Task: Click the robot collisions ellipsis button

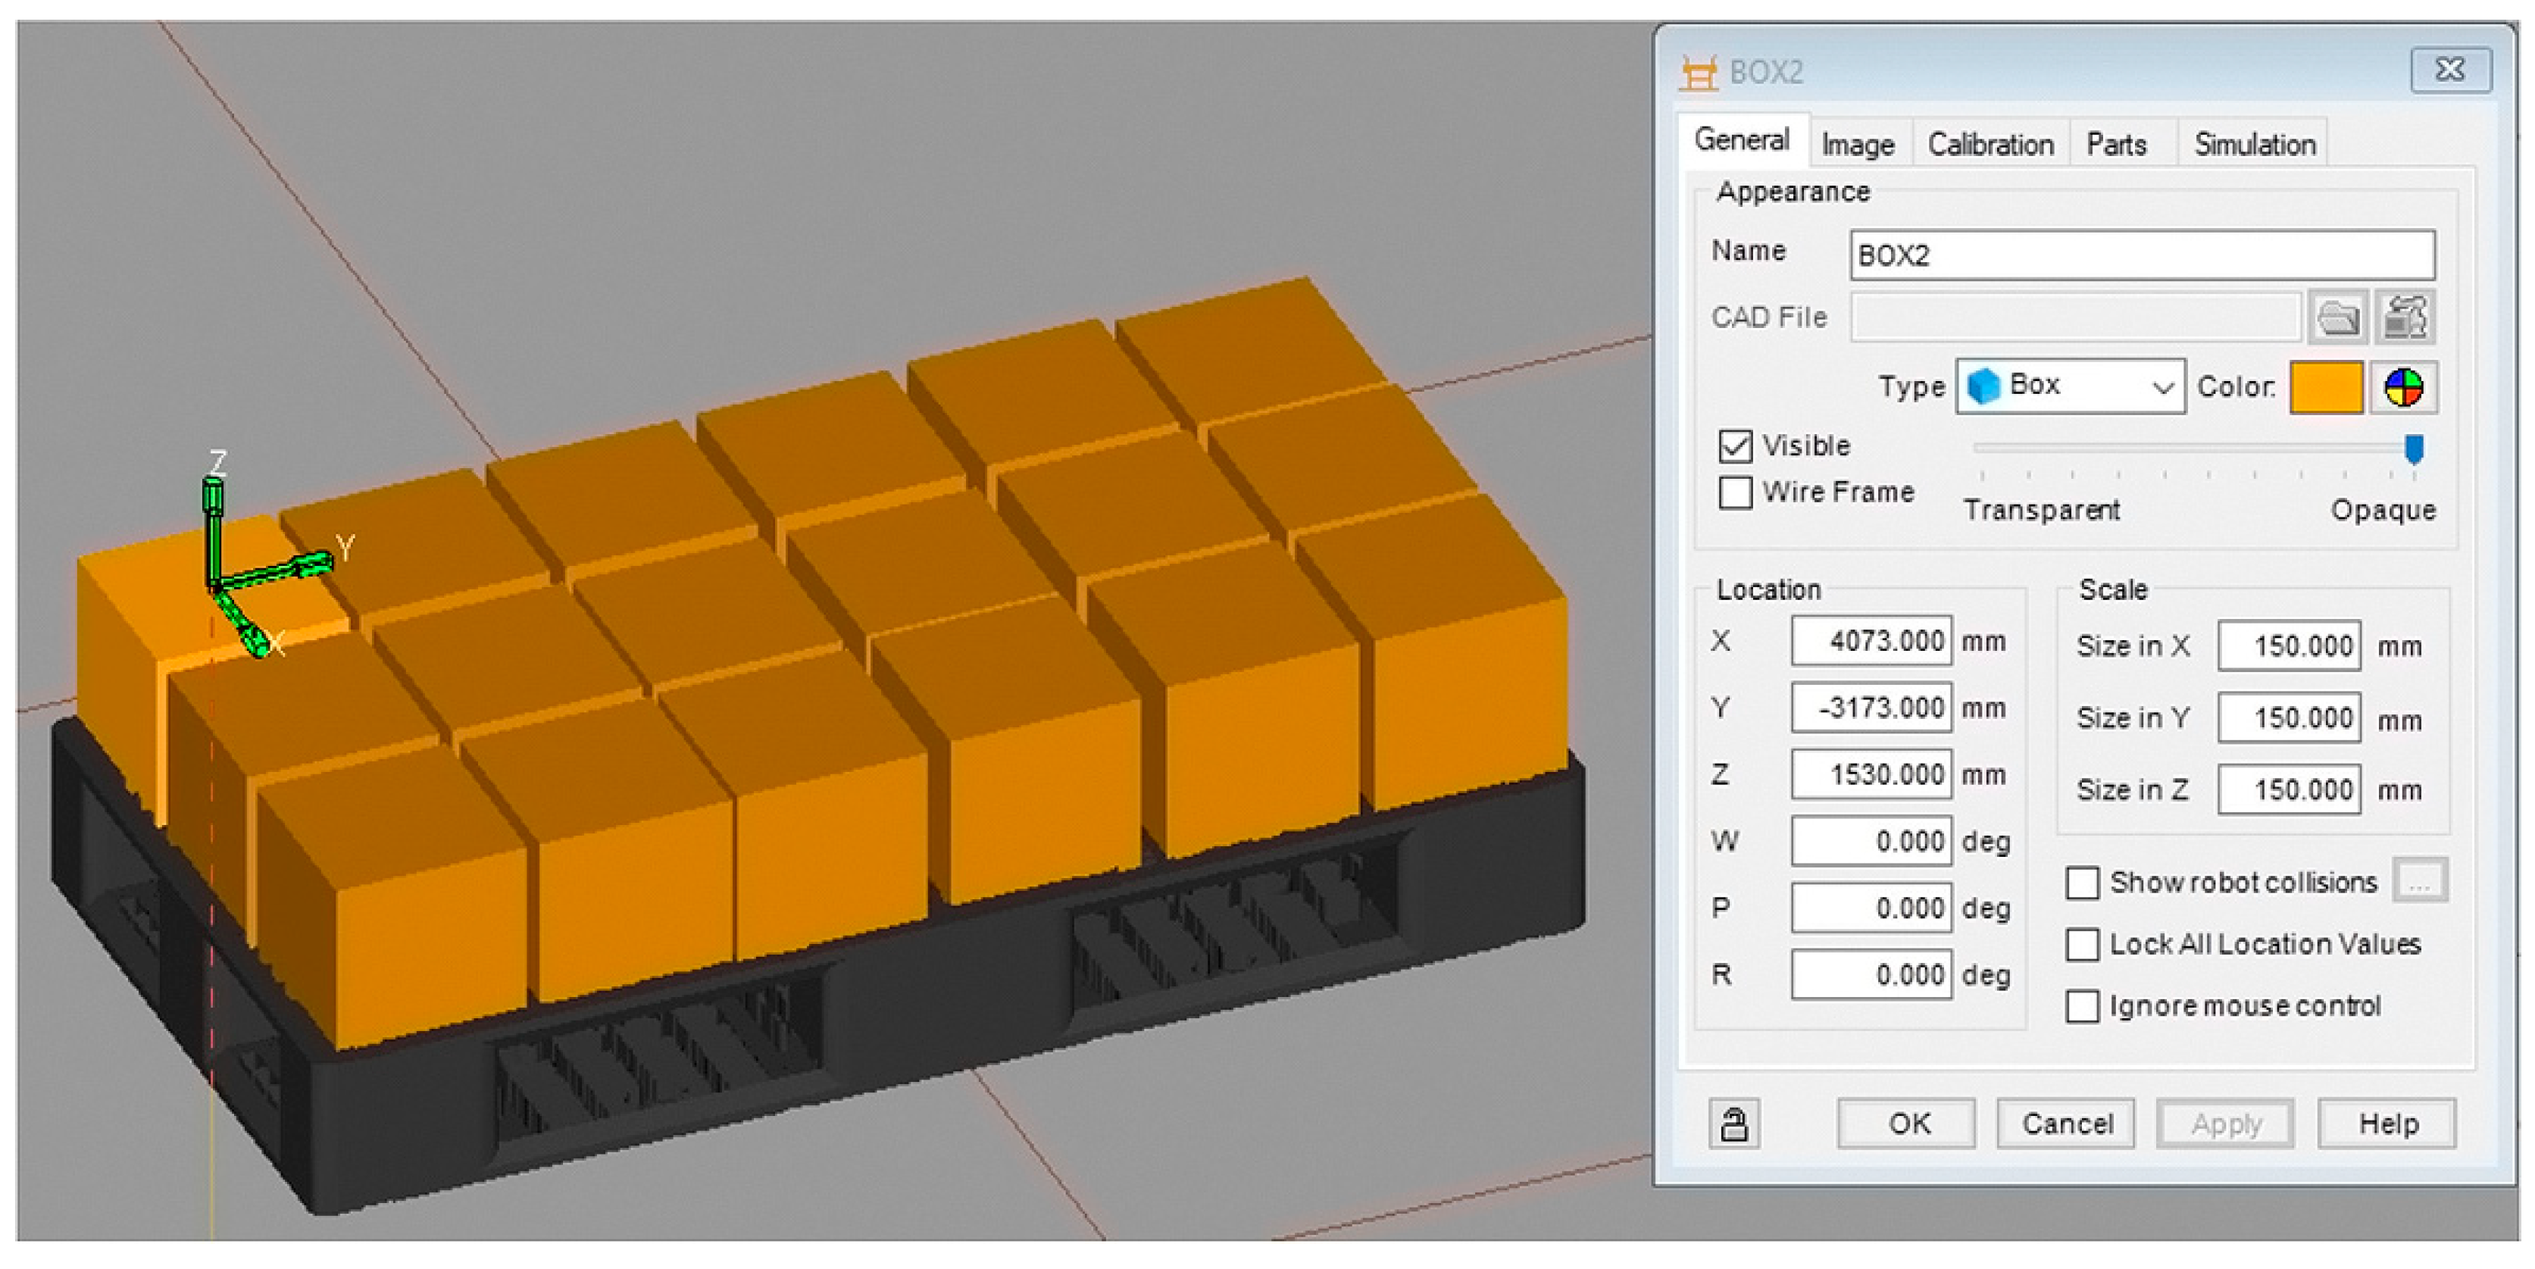Action: [2420, 881]
